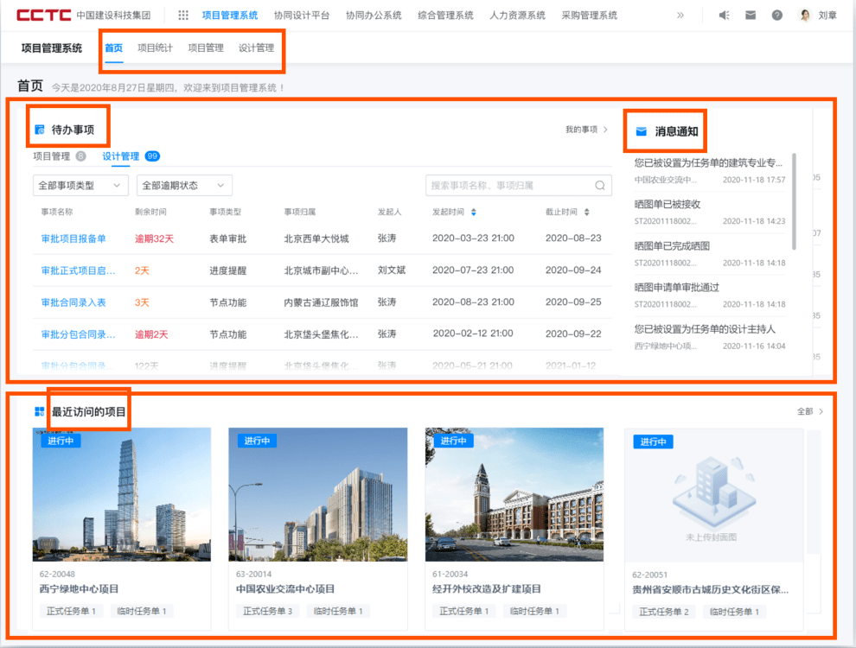
Task: Click 正式任务单 3 tag
Action: pyautogui.click(x=267, y=611)
